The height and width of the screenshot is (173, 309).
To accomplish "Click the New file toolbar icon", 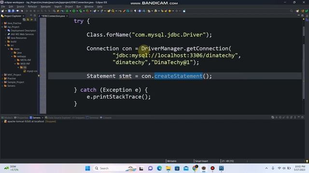I will coord(3,11).
